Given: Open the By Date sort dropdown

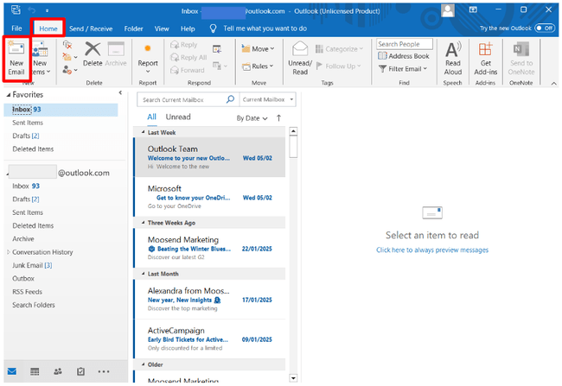Looking at the screenshot, I should tap(252, 118).
